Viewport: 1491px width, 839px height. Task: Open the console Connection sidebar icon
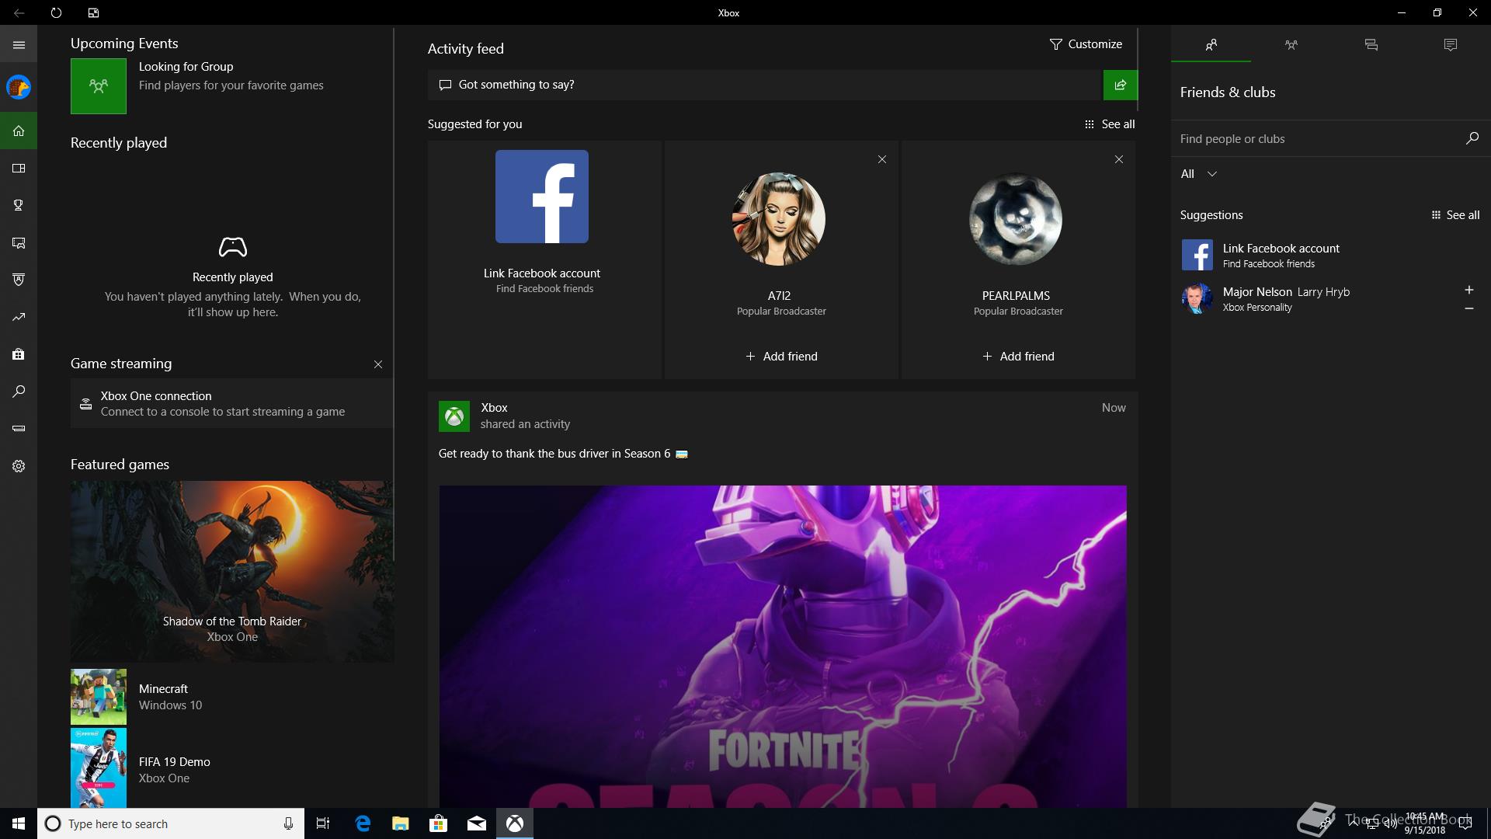tap(19, 428)
